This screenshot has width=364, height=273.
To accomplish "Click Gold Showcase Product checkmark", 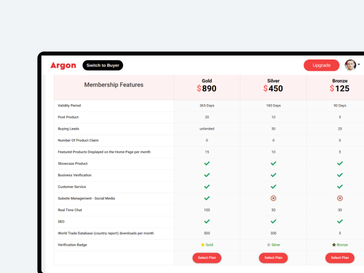I will [207, 164].
